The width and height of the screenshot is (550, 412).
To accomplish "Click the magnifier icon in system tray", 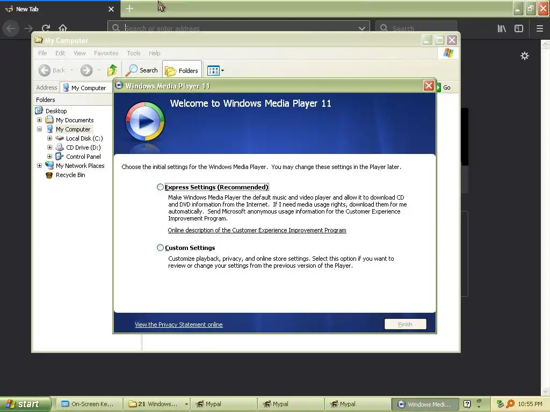I will [510, 404].
